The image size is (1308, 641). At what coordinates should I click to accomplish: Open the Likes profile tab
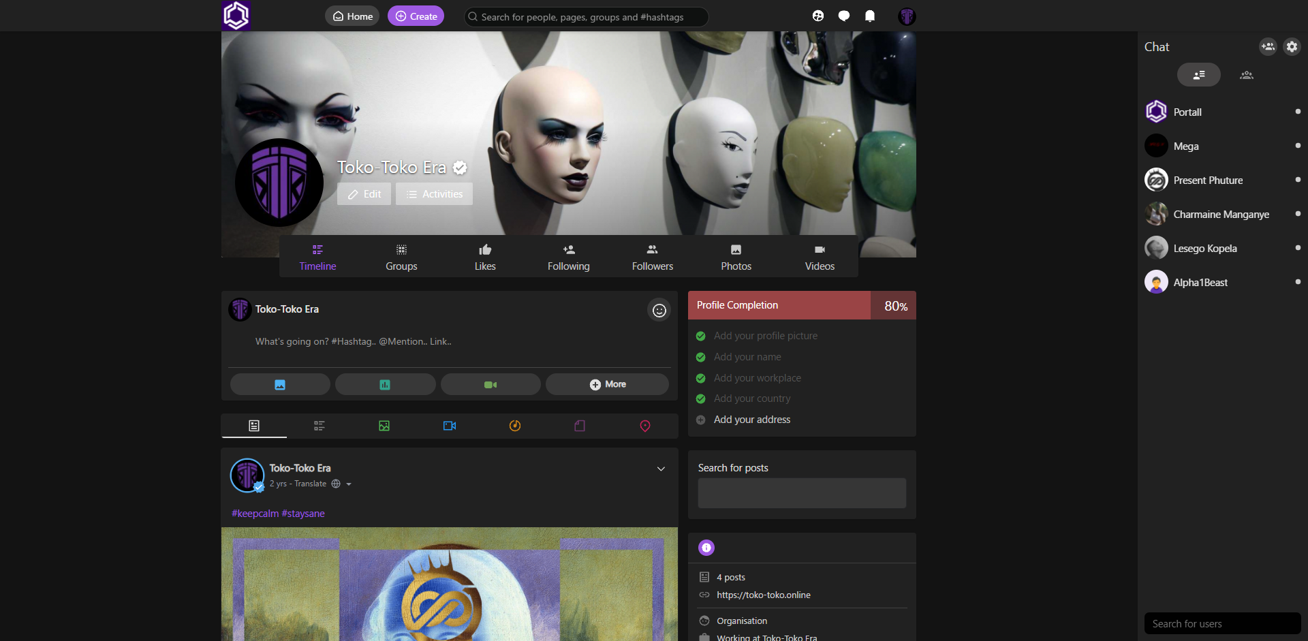(x=485, y=257)
